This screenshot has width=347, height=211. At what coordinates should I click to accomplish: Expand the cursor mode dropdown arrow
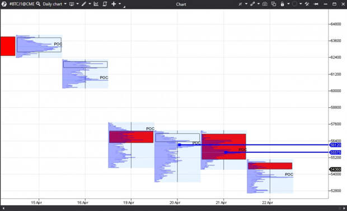point(120,4)
